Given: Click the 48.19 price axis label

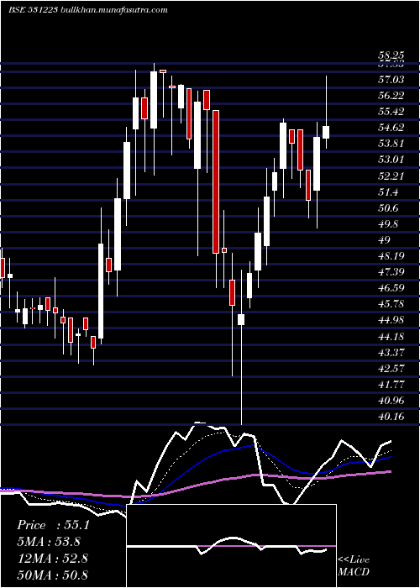Looking at the screenshot, I should [391, 256].
